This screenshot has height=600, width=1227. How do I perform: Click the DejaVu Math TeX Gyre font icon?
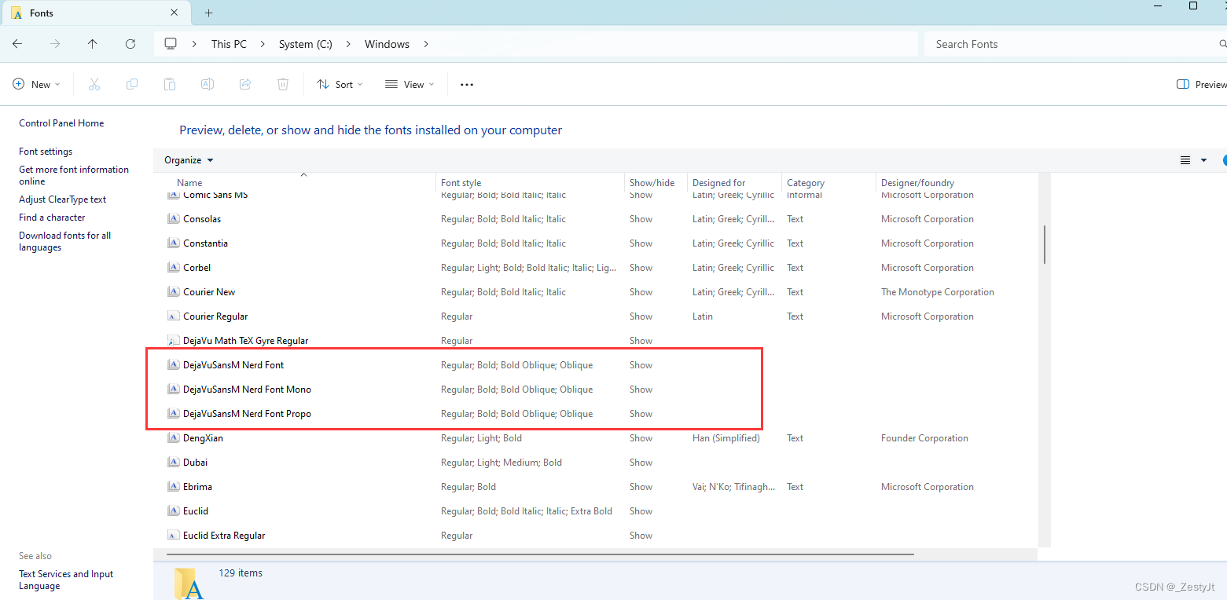point(174,341)
